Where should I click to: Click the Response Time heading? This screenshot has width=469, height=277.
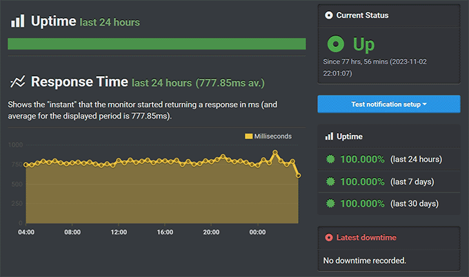(x=79, y=82)
